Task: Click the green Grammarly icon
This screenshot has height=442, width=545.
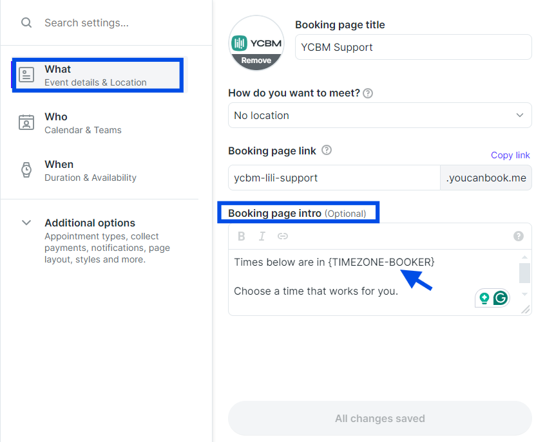Action: tap(501, 298)
